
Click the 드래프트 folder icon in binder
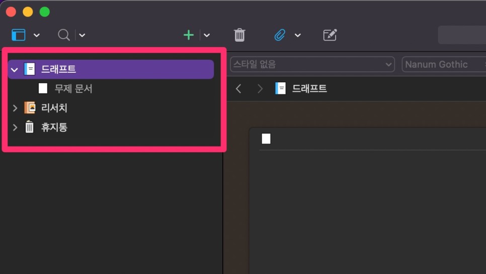coord(30,69)
